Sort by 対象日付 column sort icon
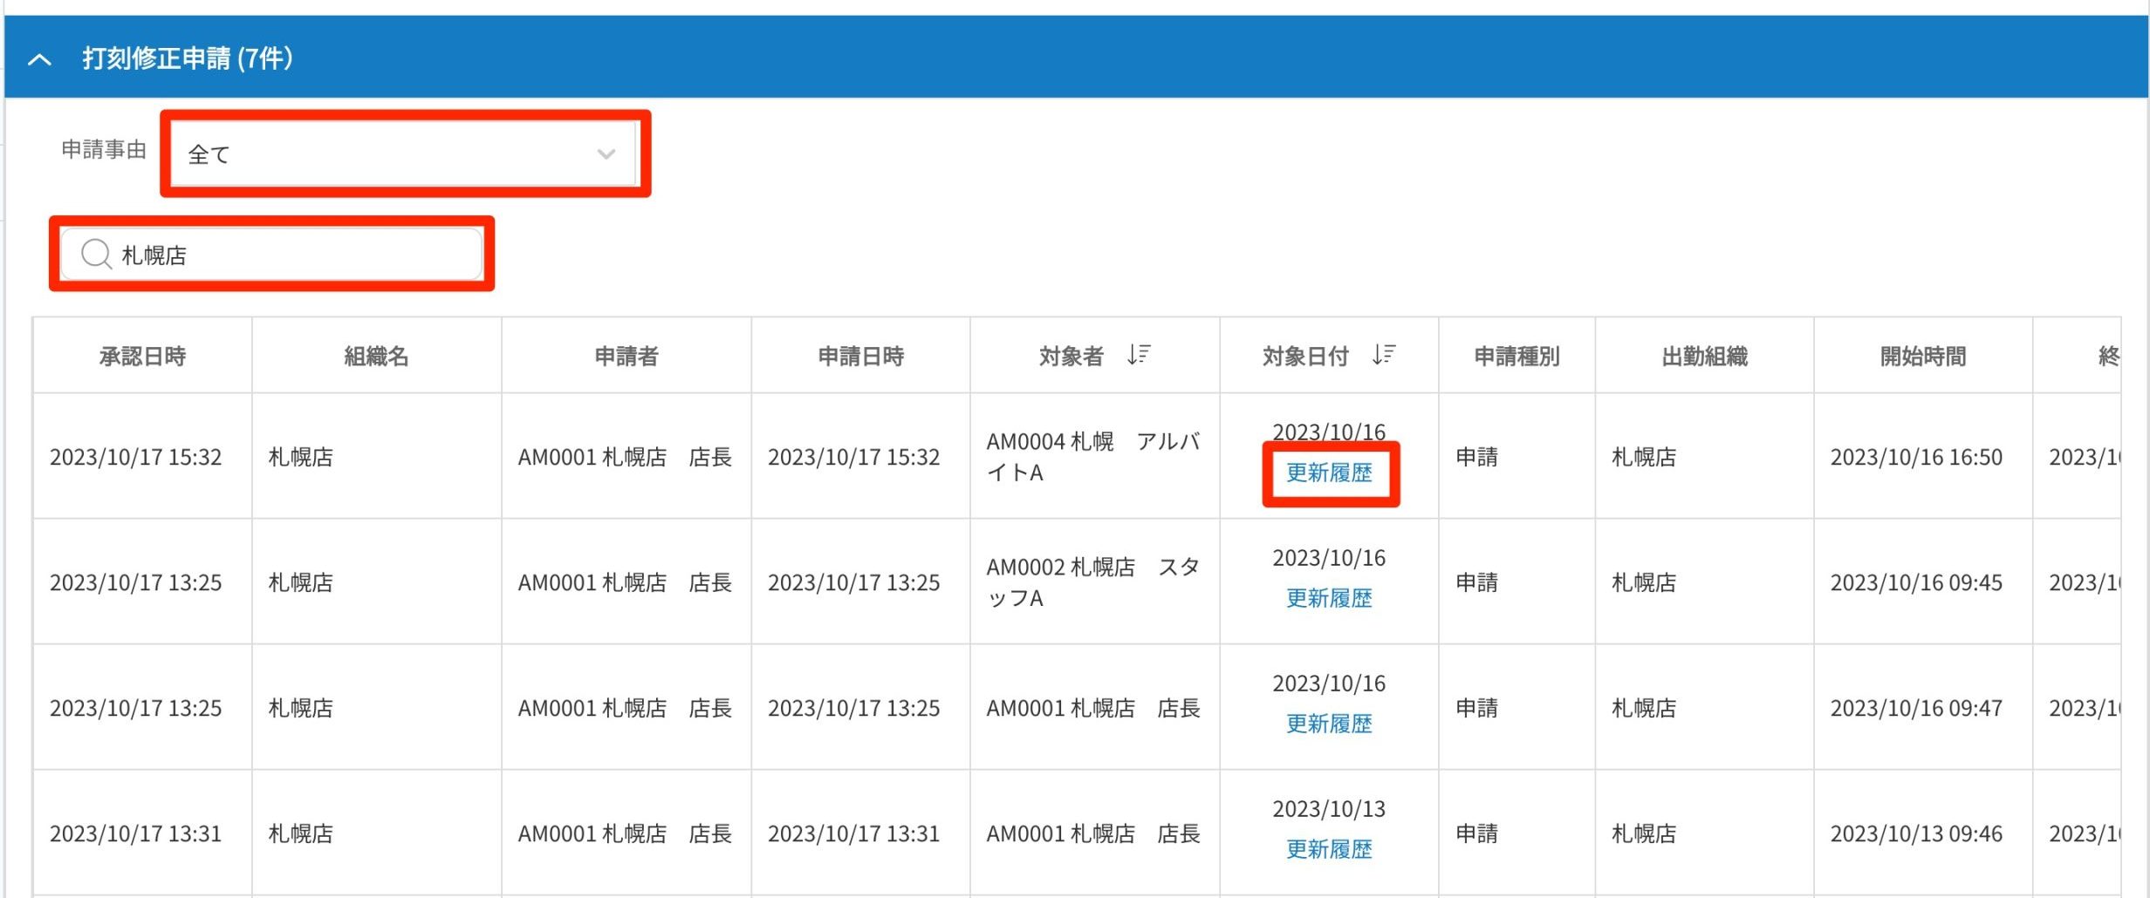 pos(1383,355)
